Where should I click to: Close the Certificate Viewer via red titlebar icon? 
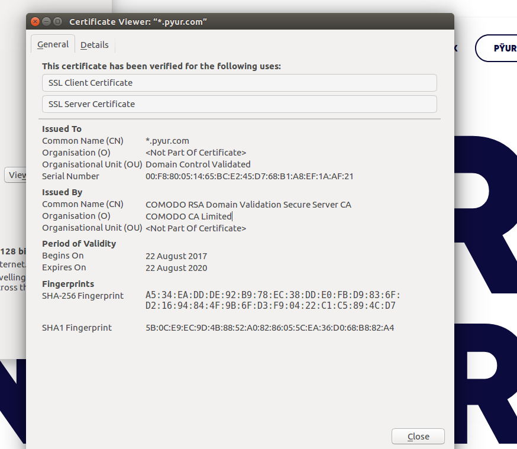[x=35, y=22]
